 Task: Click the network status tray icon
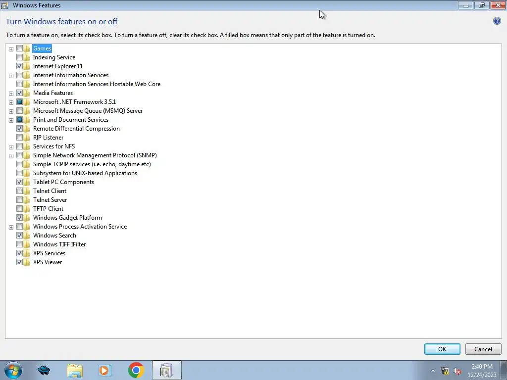[445, 371]
